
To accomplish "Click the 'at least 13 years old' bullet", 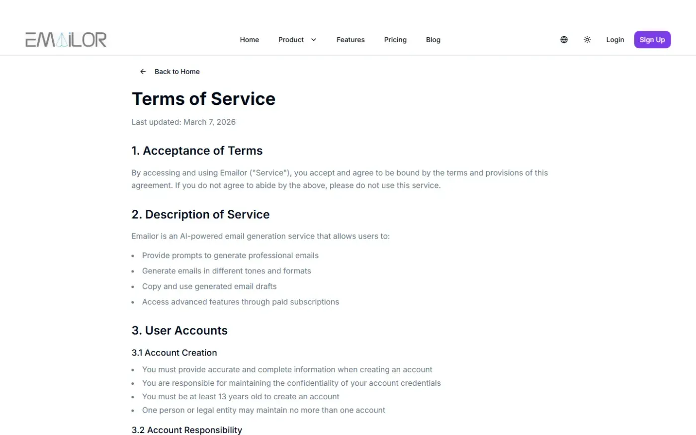I will [241, 397].
